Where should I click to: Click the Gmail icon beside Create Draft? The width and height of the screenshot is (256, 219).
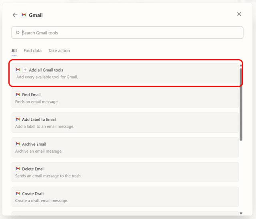coord(18,194)
